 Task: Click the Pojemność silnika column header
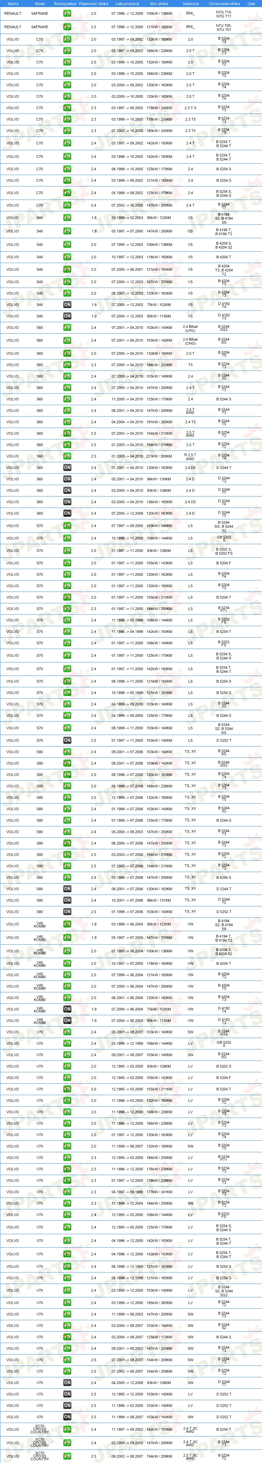click(x=93, y=3)
